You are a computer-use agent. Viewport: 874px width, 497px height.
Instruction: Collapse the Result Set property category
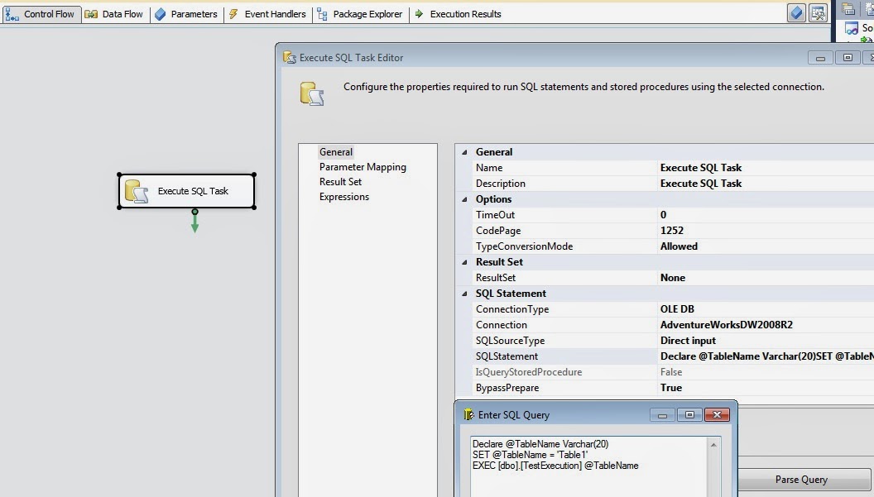[464, 262]
